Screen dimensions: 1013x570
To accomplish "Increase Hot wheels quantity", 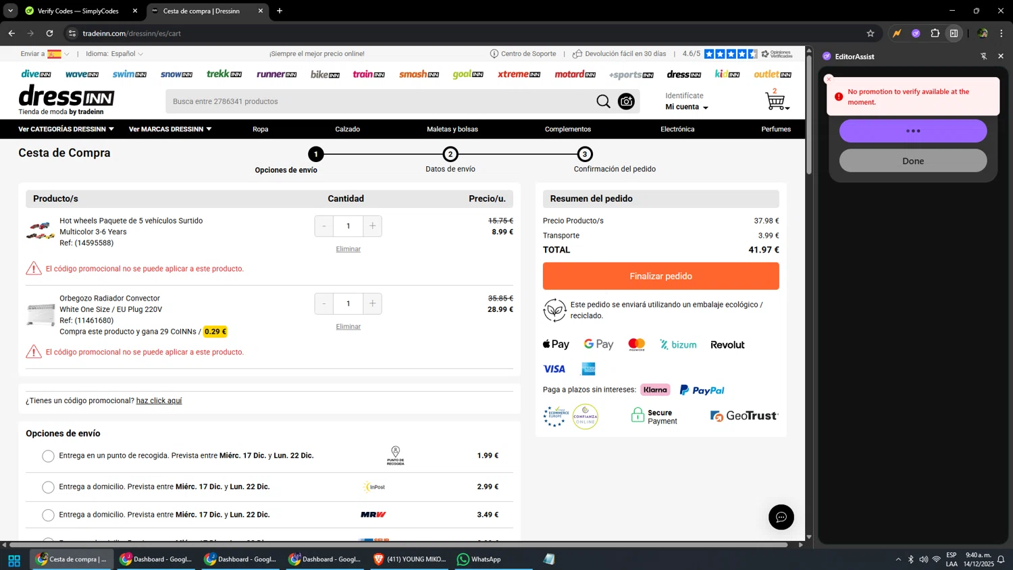I will point(373,226).
